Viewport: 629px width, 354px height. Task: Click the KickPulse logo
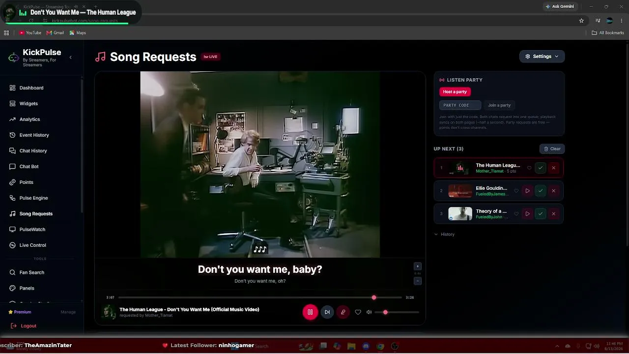point(14,58)
